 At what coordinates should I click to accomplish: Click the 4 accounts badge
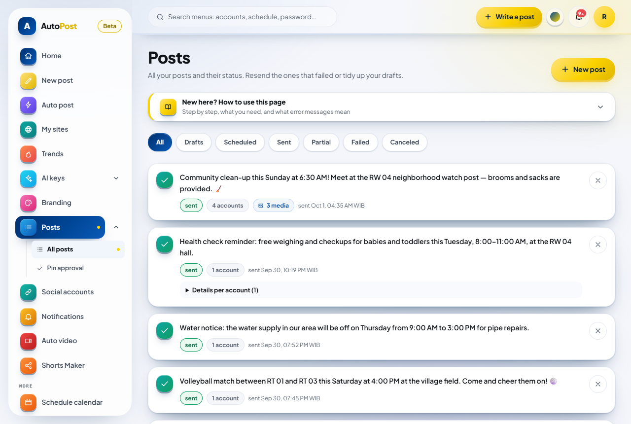point(227,206)
